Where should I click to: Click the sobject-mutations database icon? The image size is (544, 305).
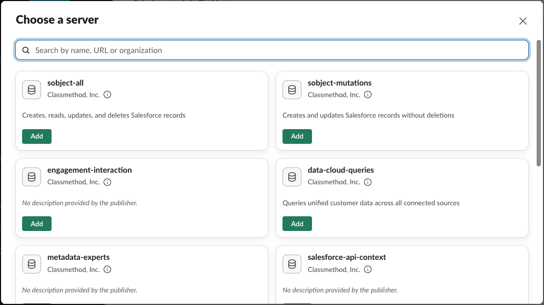pyautogui.click(x=292, y=90)
